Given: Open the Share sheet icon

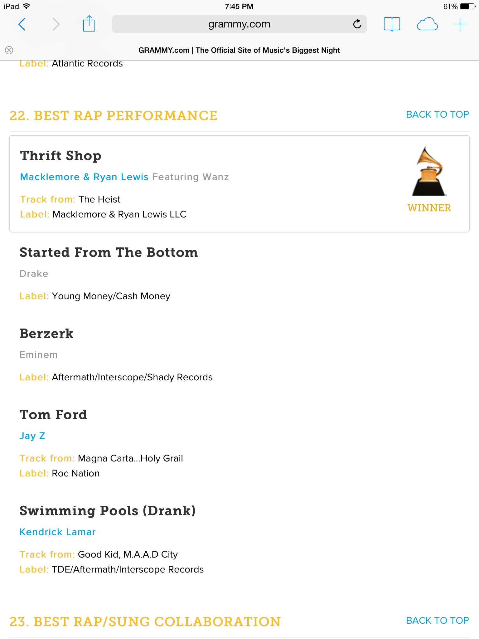Looking at the screenshot, I should pyautogui.click(x=89, y=24).
